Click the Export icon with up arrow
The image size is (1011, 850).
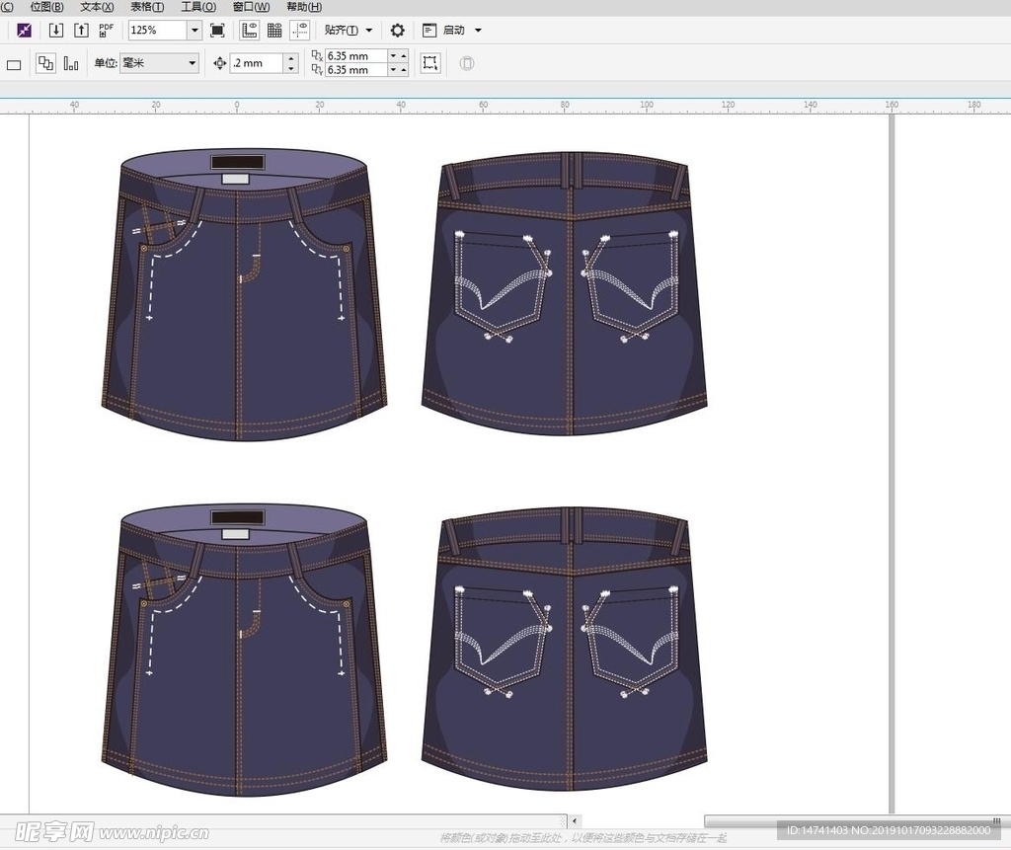click(x=81, y=31)
